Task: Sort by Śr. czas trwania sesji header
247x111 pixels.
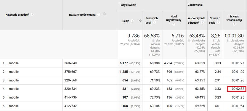Action: point(234,18)
